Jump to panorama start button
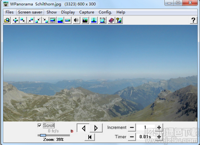 (x=90, y=137)
